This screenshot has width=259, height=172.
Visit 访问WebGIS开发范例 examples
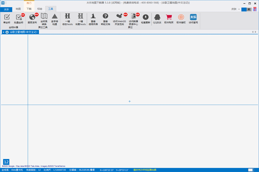coord(119,19)
